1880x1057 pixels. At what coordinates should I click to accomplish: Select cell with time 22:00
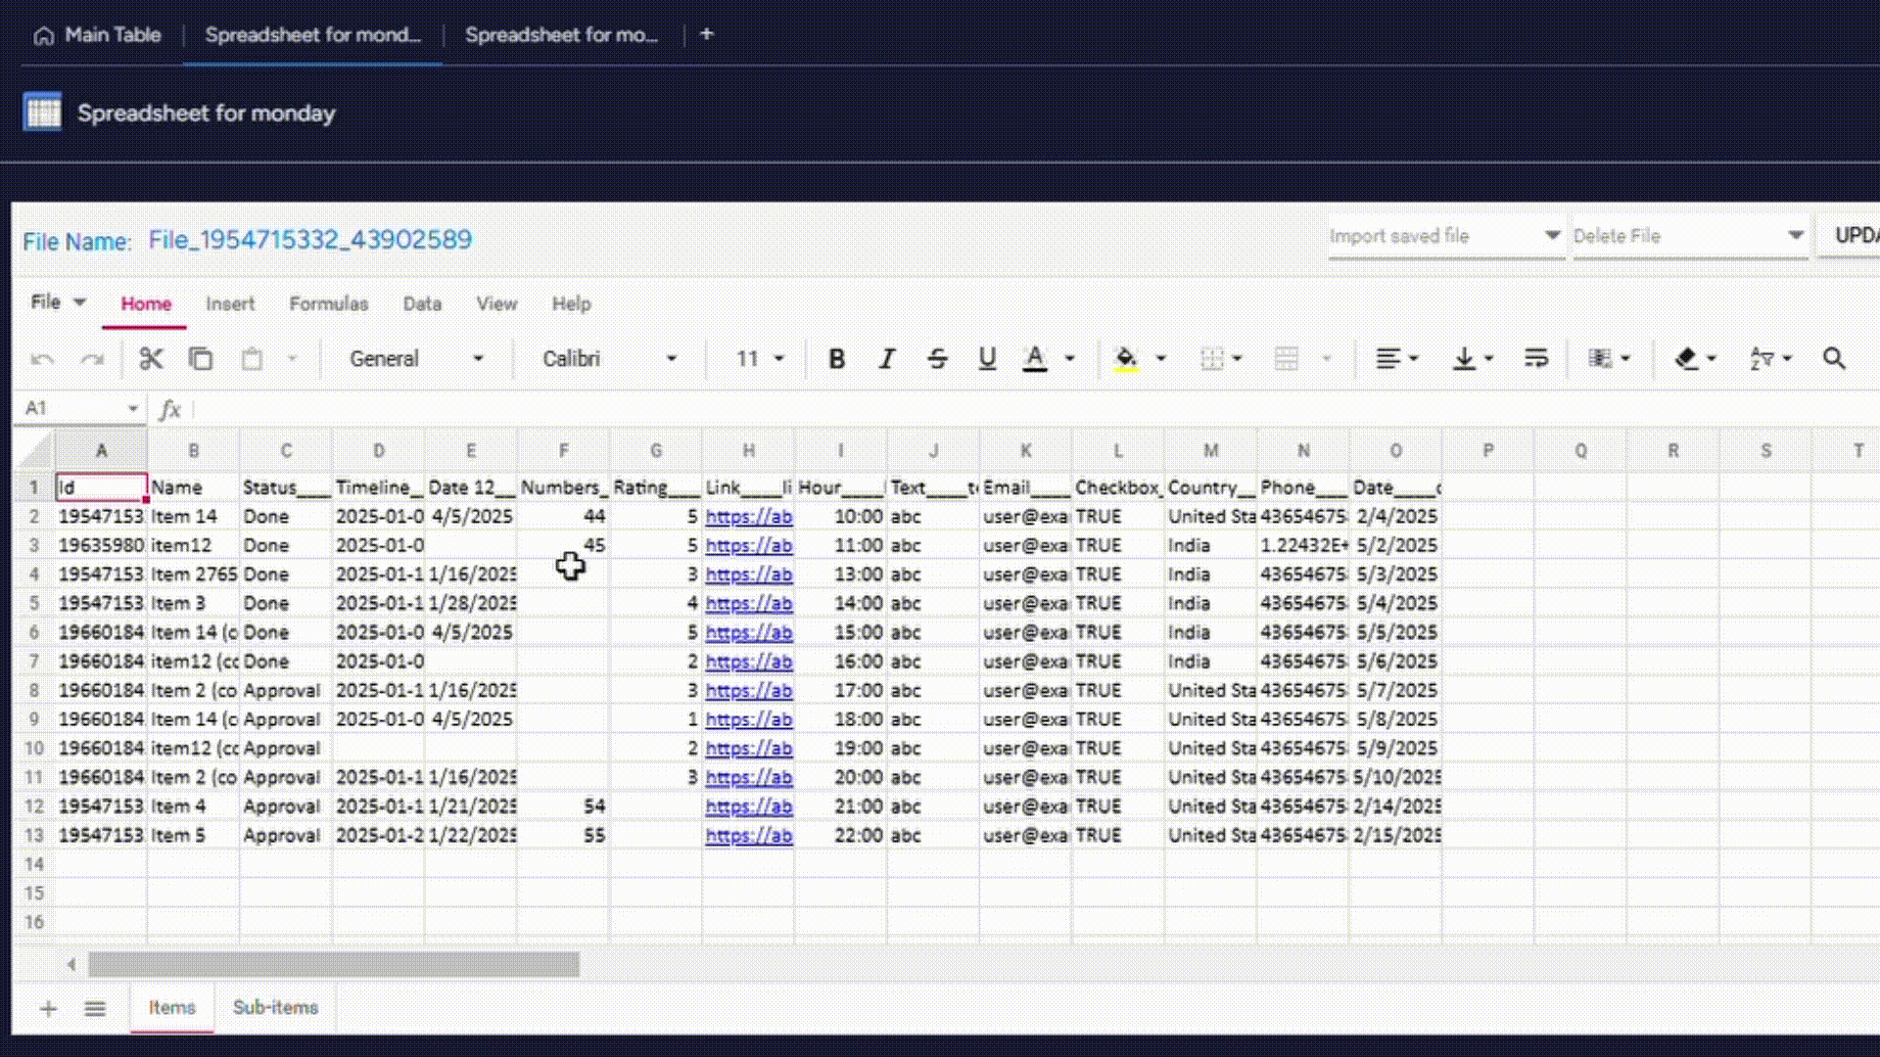(841, 836)
